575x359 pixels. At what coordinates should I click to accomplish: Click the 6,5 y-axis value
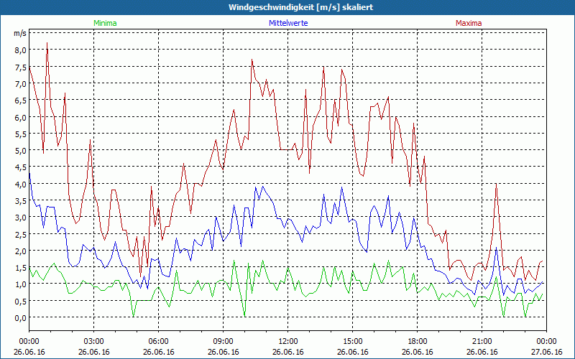(x=21, y=101)
